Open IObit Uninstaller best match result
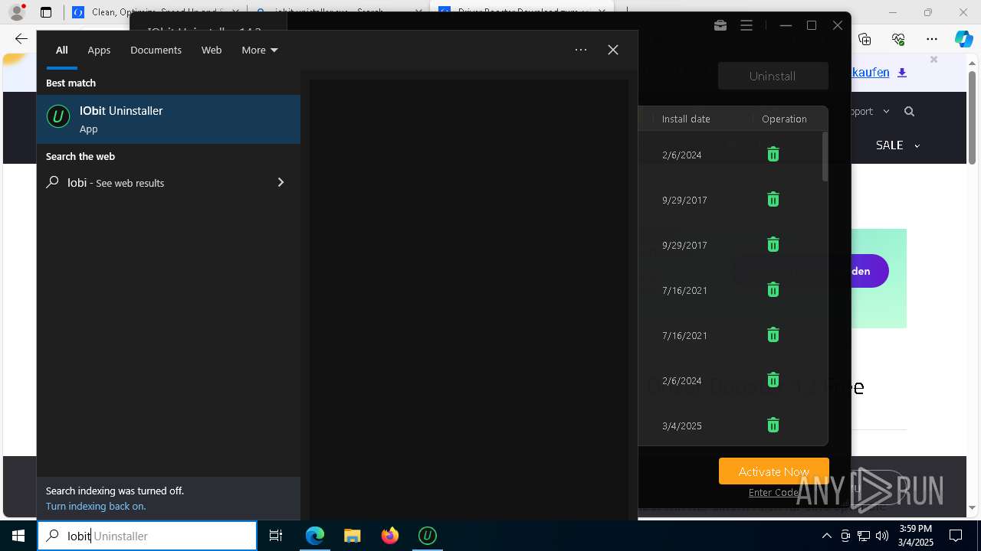The width and height of the screenshot is (981, 551). tap(169, 119)
